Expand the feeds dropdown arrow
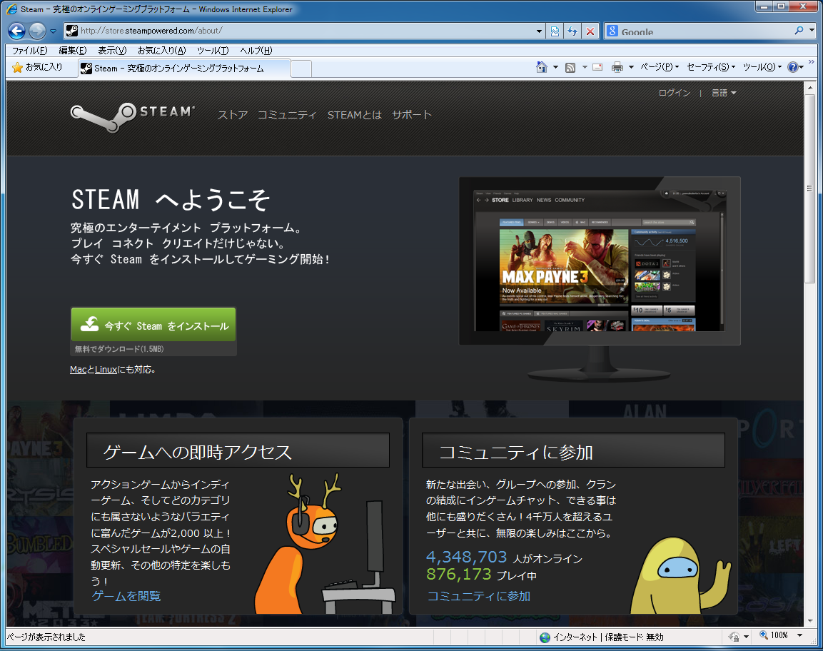Viewport: 823px width, 651px height. click(585, 67)
